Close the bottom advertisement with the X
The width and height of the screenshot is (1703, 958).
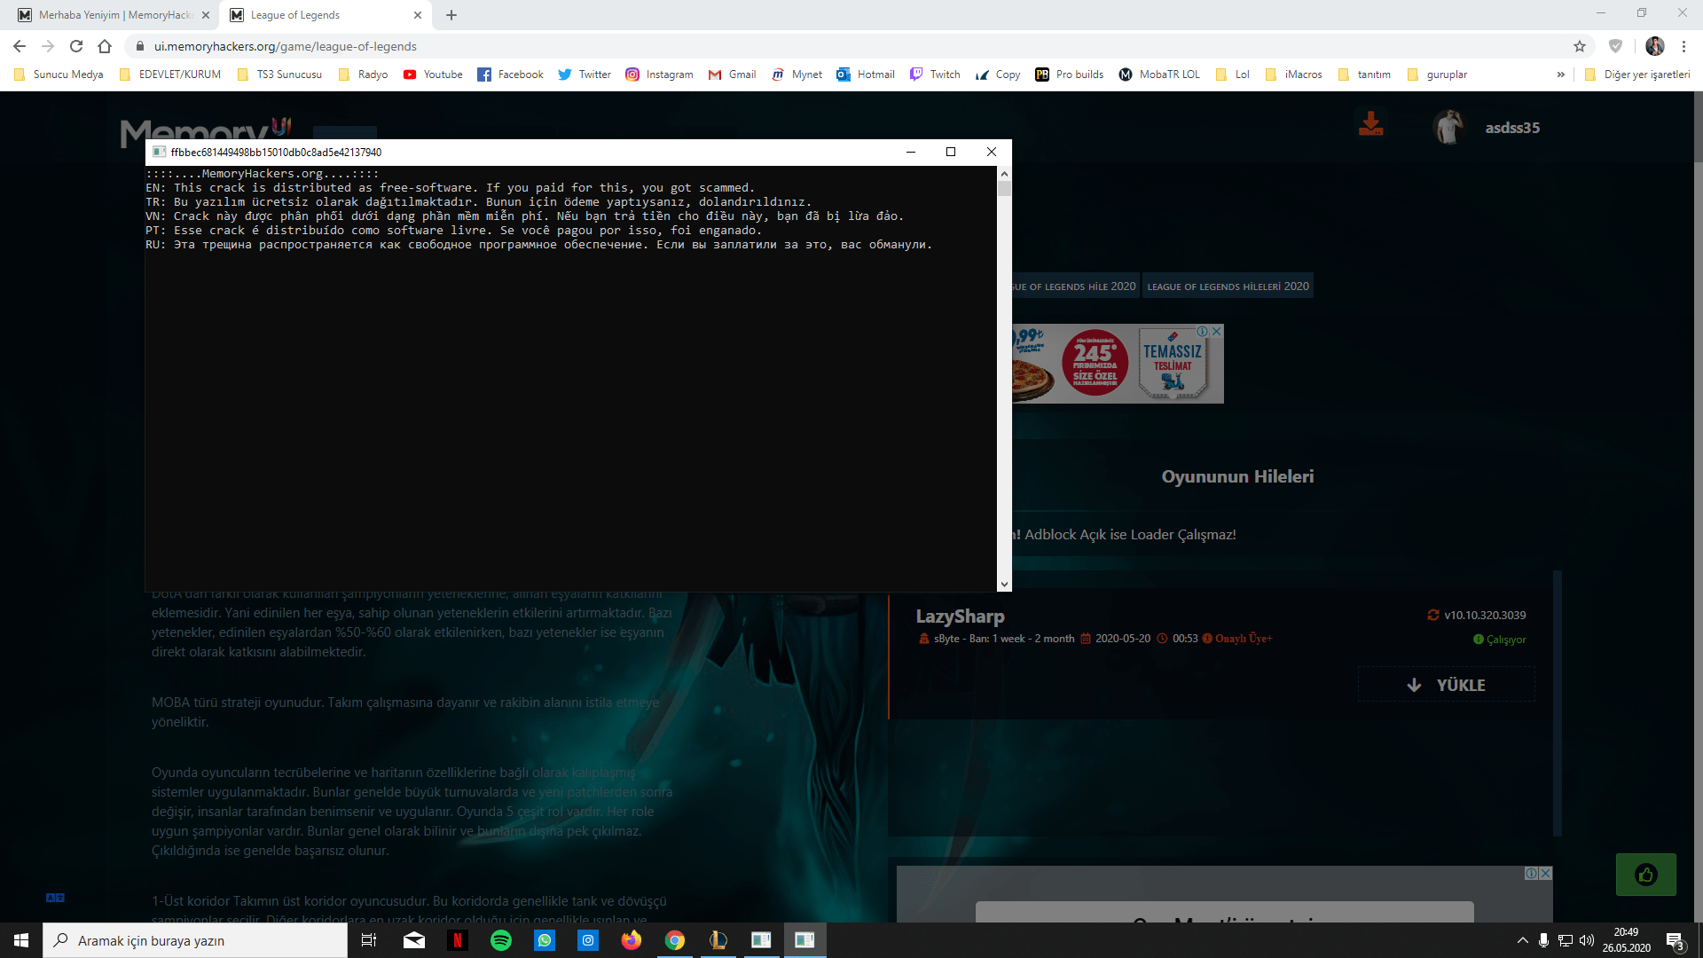pos(1545,874)
